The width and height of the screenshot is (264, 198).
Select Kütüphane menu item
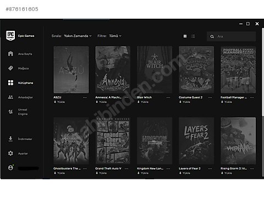(x=25, y=83)
